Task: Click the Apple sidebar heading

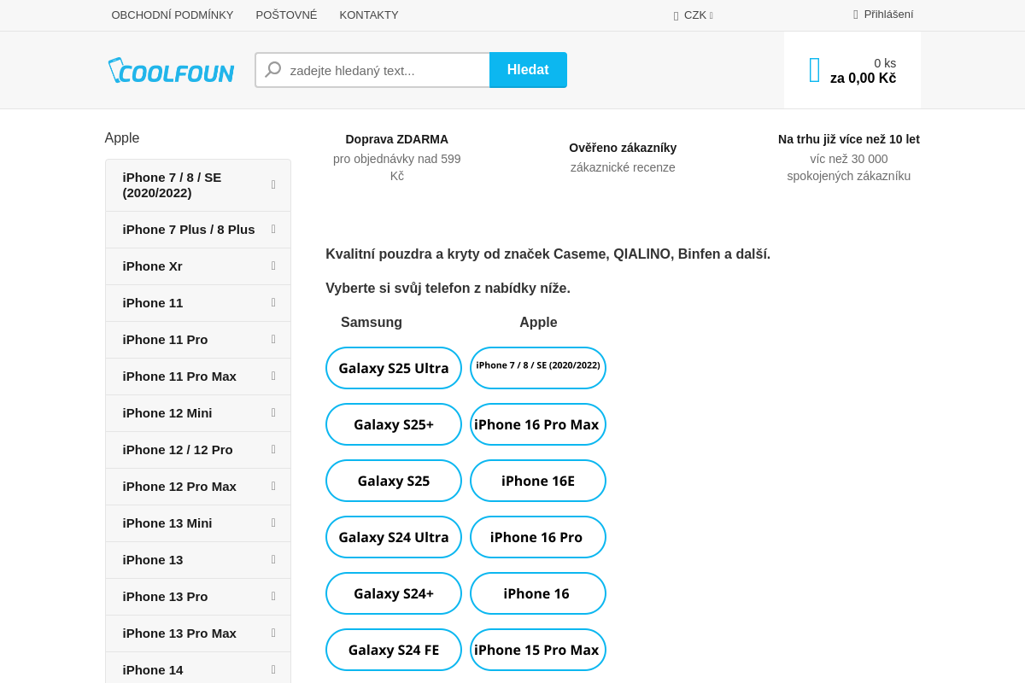Action: [x=122, y=138]
